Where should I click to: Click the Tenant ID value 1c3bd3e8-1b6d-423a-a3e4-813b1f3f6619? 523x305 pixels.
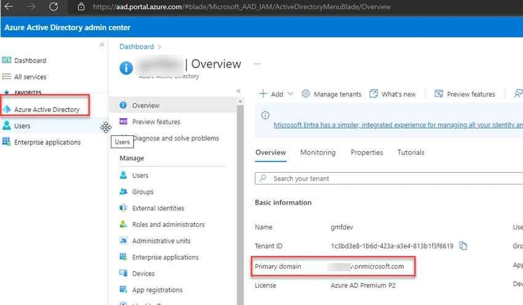click(x=392, y=246)
